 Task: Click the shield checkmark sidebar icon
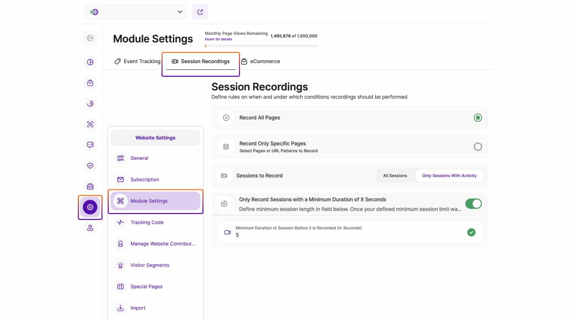click(90, 165)
